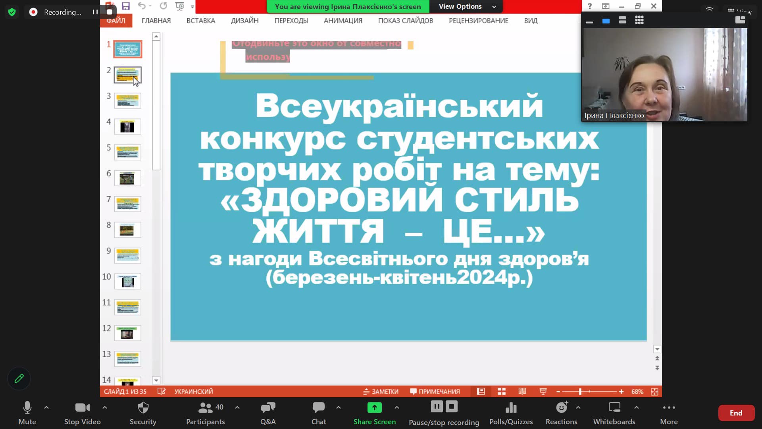Start Slide Show from status bar icon
The height and width of the screenshot is (429, 762).
pyautogui.click(x=543, y=392)
